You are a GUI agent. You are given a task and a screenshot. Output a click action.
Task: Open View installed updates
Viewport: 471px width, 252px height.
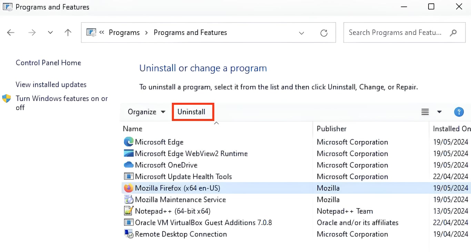(x=51, y=84)
